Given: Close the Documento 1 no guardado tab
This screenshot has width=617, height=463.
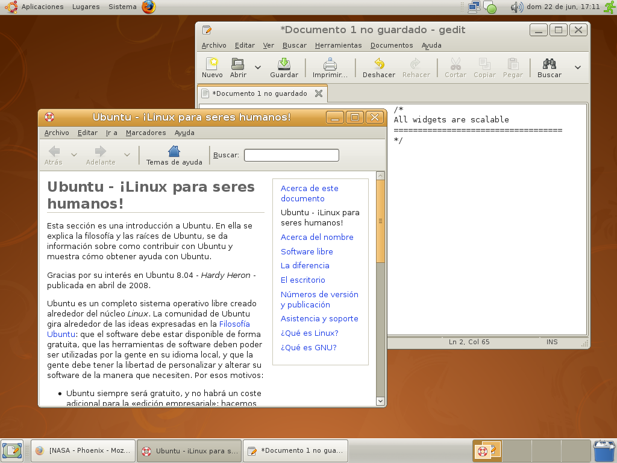Looking at the screenshot, I should (319, 93).
